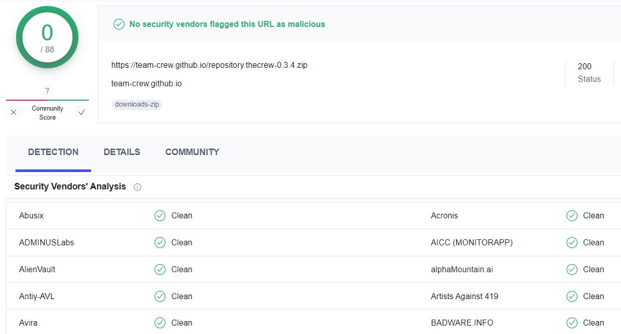Click the community score upvote checkmark icon

(82, 112)
